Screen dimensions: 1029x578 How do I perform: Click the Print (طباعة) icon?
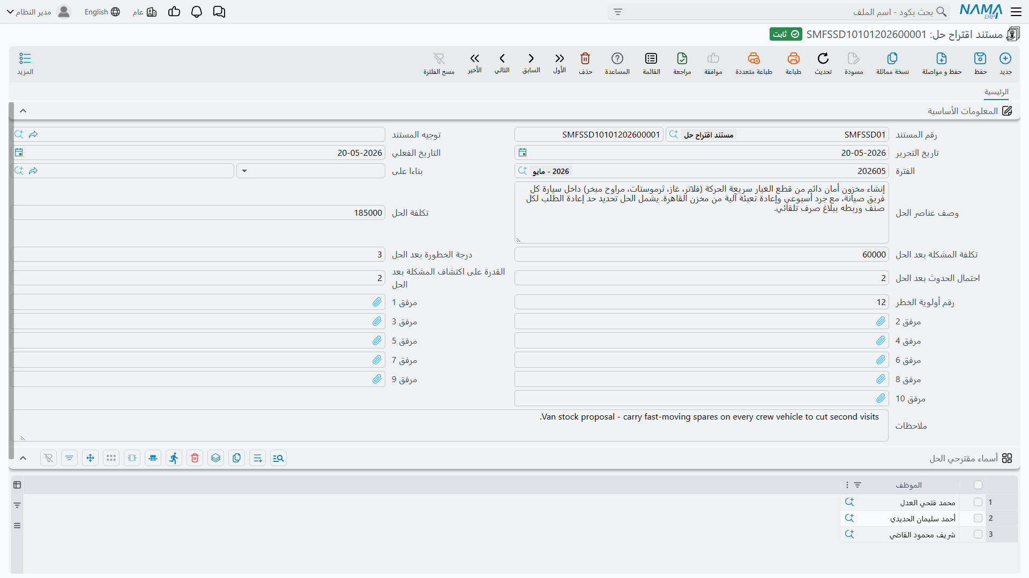[x=793, y=58]
